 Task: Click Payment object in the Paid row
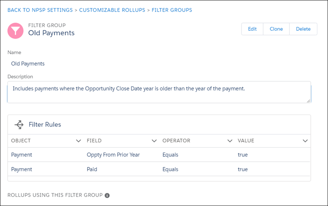(x=22, y=169)
